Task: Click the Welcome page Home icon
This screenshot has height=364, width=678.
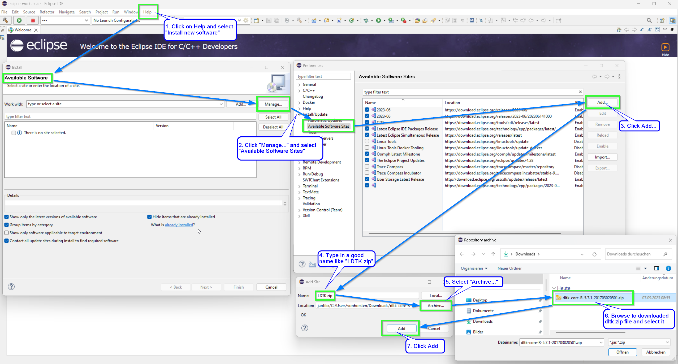Action: click(x=619, y=30)
